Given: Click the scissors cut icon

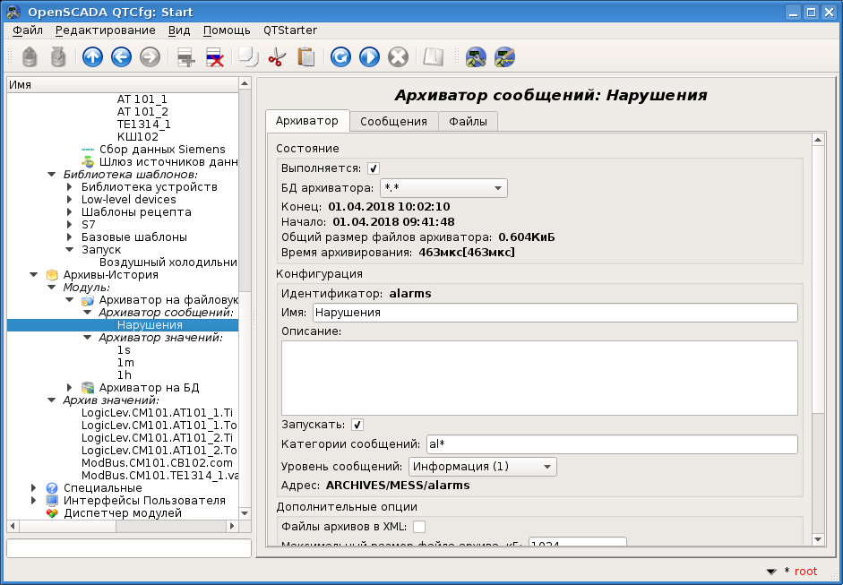Looking at the screenshot, I should (277, 57).
